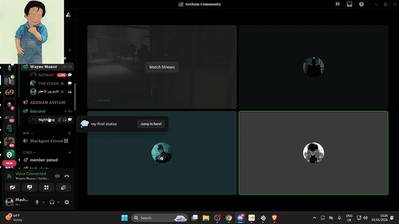Image resolution: width=399 pixels, height=224 pixels.
Task: Click the noise suppression waveform icon
Action: 57,176
